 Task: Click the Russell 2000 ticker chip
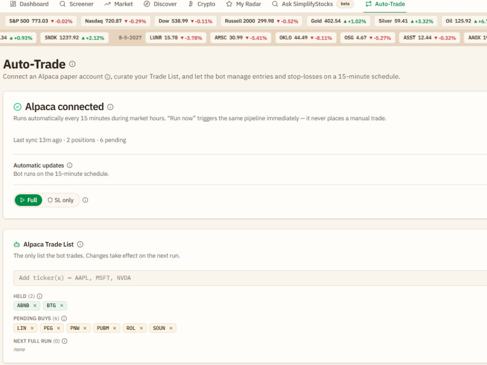click(x=262, y=21)
